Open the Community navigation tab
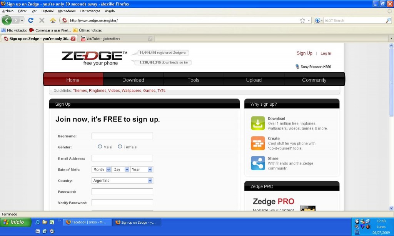The width and height of the screenshot is (394, 236). (x=314, y=80)
